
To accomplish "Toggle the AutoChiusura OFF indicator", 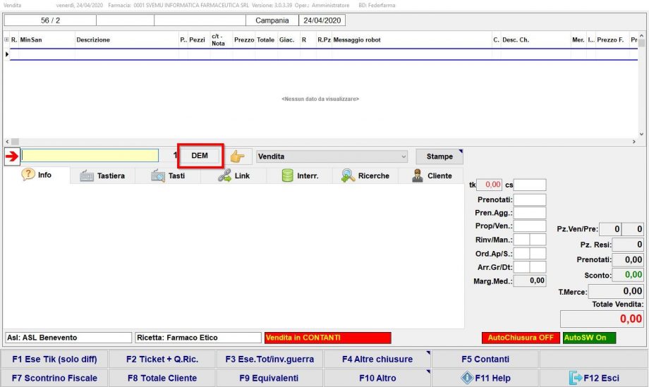I will pos(521,338).
